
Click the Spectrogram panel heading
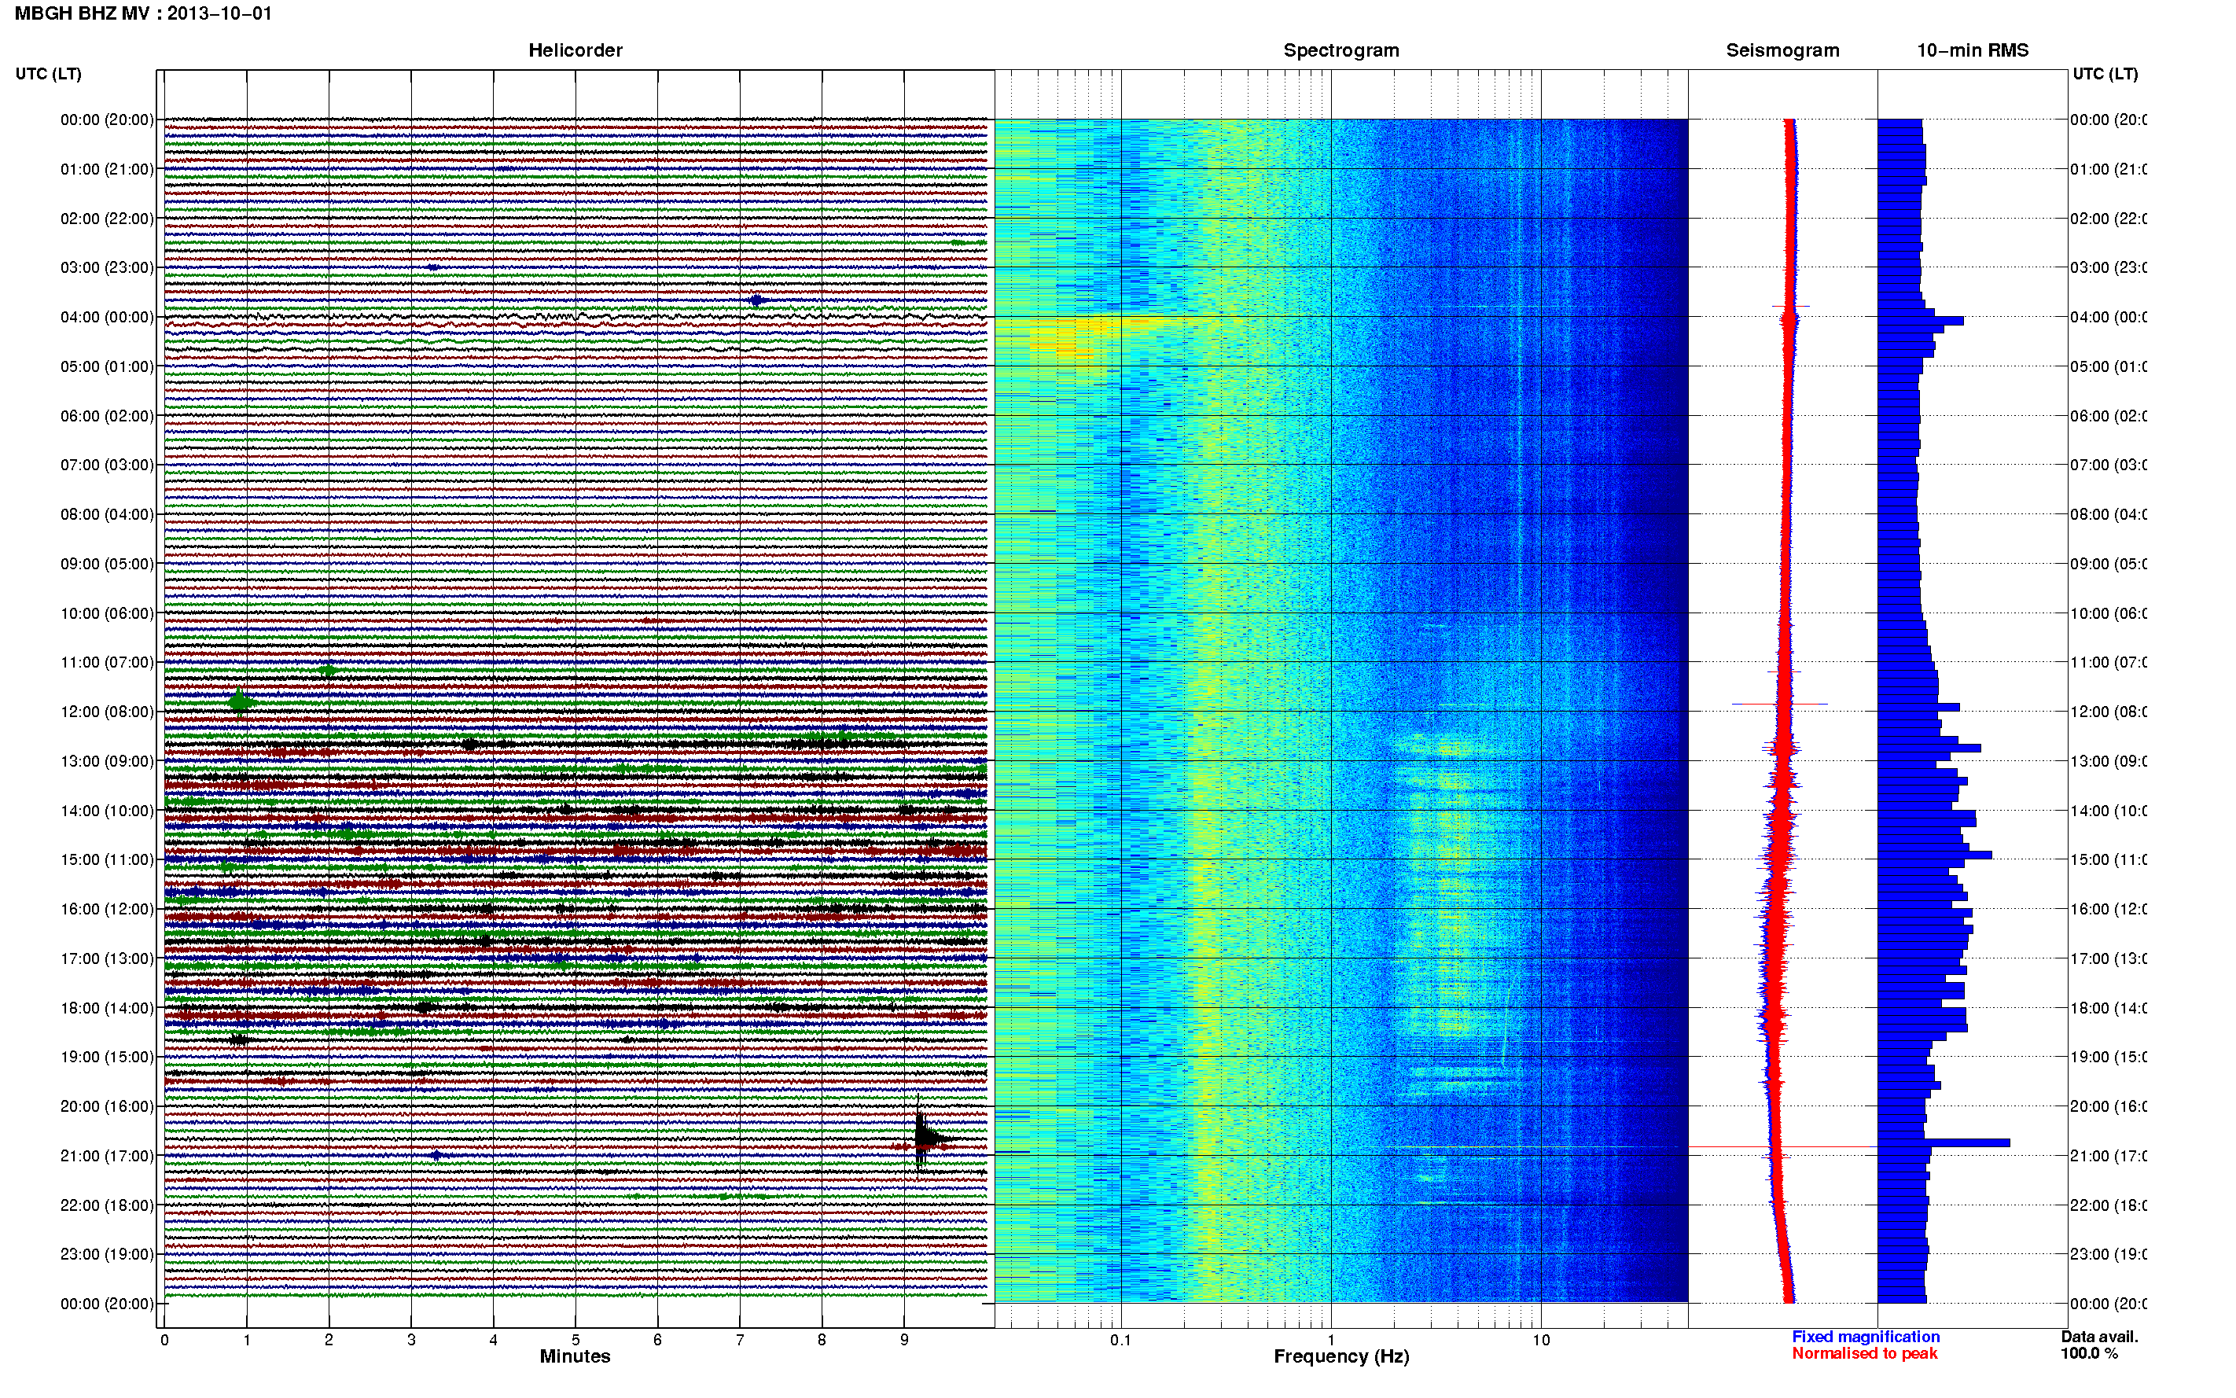coord(1341,50)
